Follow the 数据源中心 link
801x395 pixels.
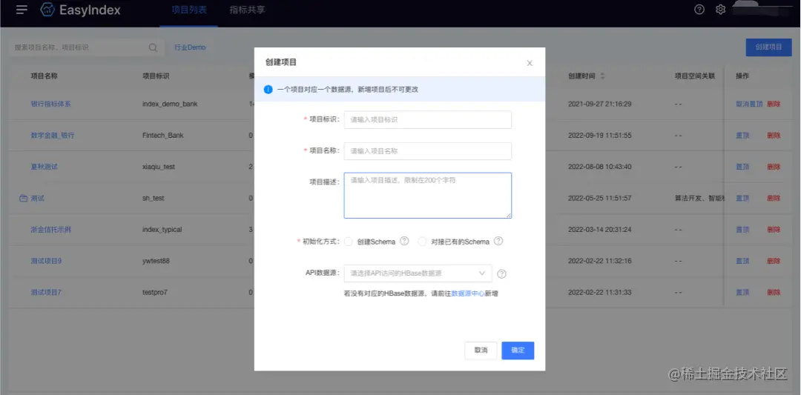[467, 293]
